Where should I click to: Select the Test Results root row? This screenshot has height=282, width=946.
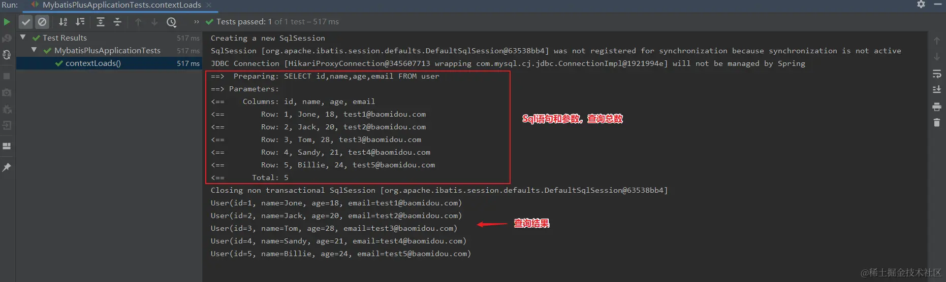109,38
